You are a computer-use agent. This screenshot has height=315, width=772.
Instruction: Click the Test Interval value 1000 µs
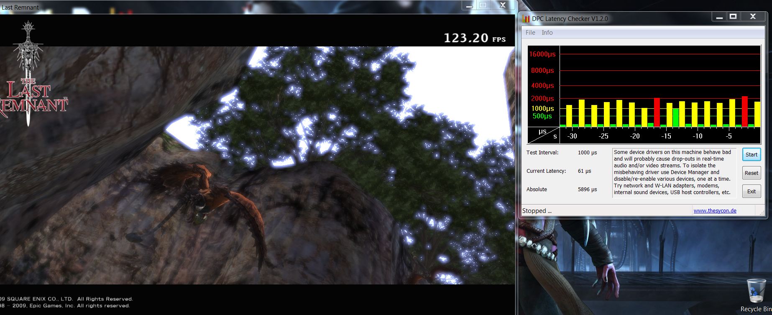click(x=588, y=153)
